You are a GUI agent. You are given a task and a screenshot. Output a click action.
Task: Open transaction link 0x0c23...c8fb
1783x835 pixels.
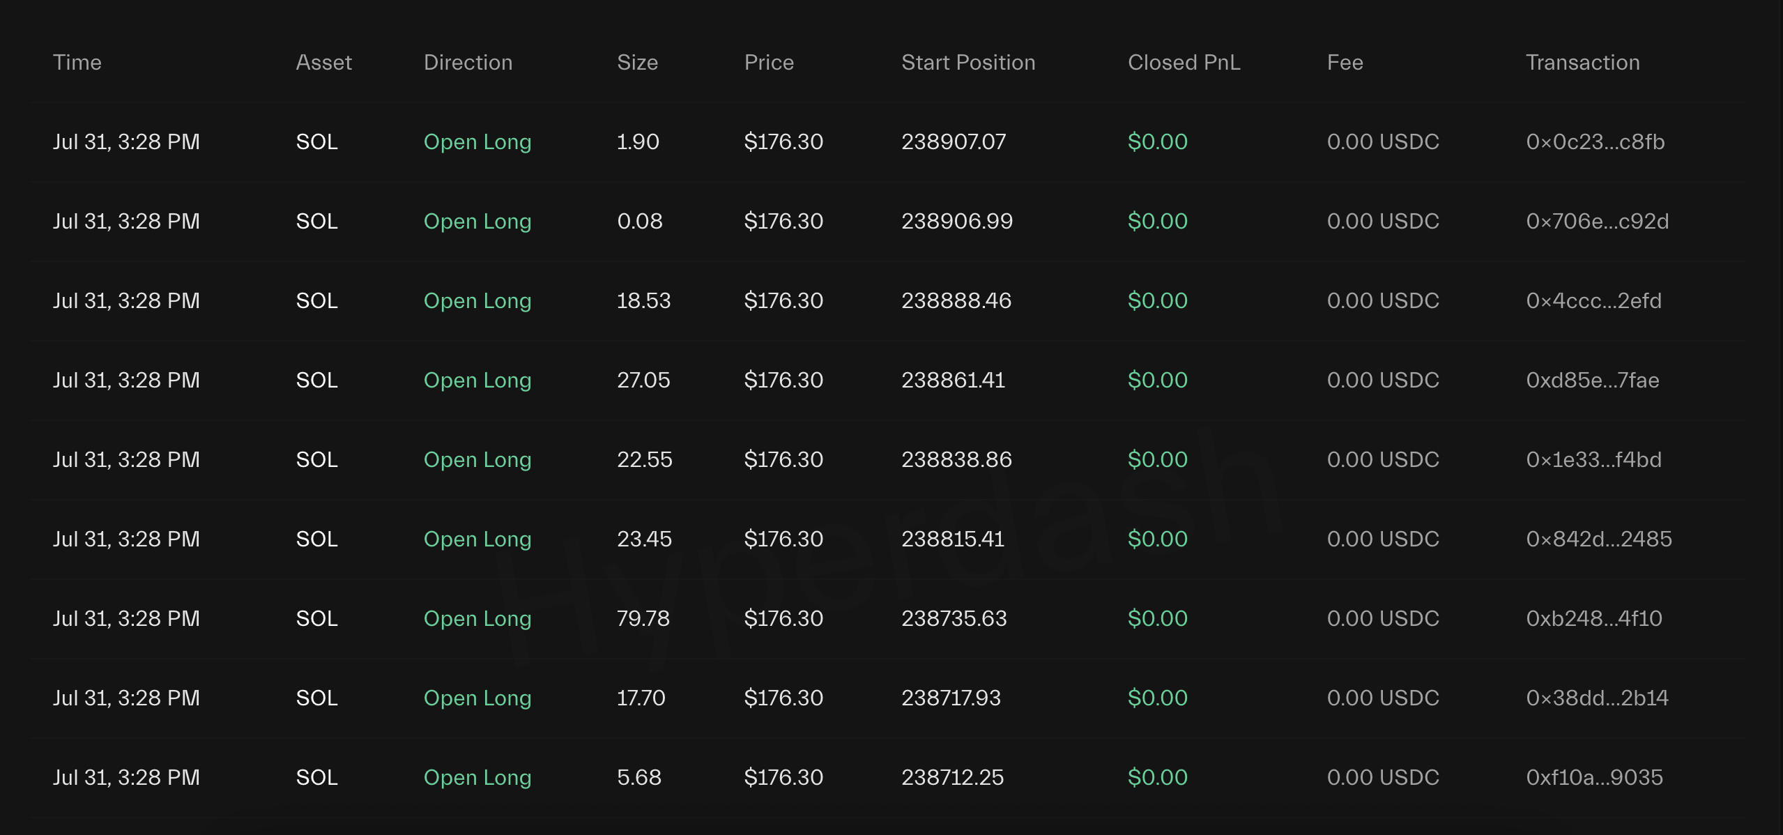[x=1595, y=141]
